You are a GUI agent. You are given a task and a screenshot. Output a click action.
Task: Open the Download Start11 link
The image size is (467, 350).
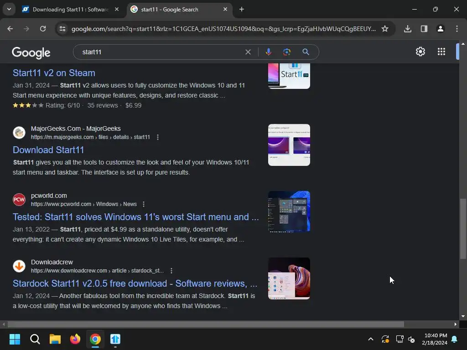pyautogui.click(x=48, y=149)
